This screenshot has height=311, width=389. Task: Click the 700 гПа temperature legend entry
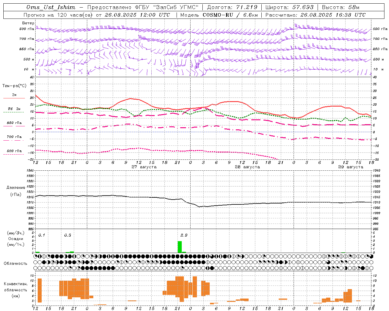click(x=14, y=137)
